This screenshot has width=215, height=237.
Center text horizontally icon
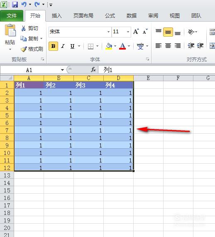point(168,45)
